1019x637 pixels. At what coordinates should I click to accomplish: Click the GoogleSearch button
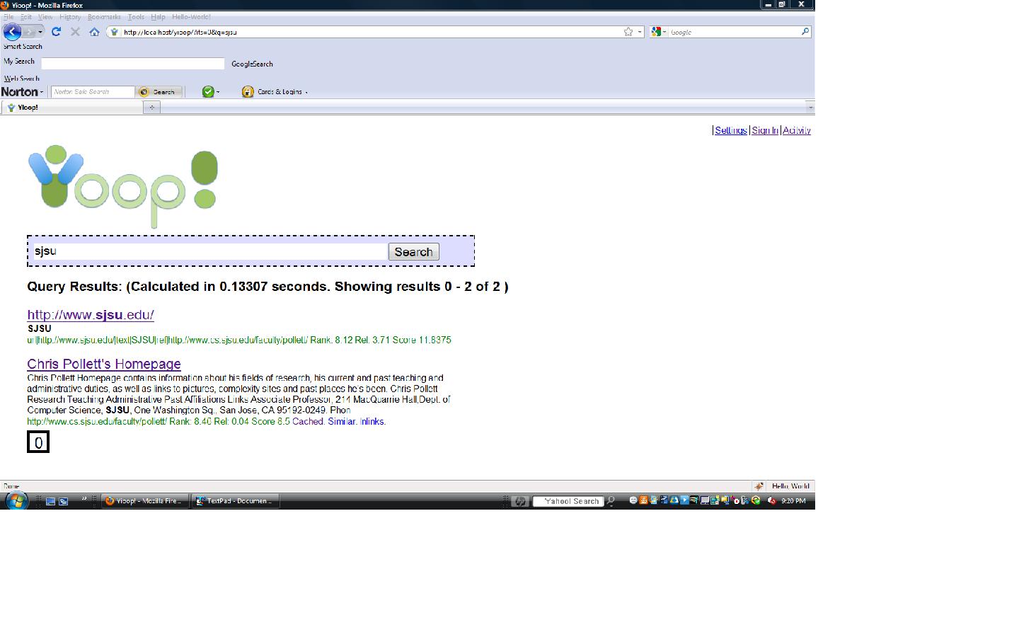pyautogui.click(x=253, y=64)
